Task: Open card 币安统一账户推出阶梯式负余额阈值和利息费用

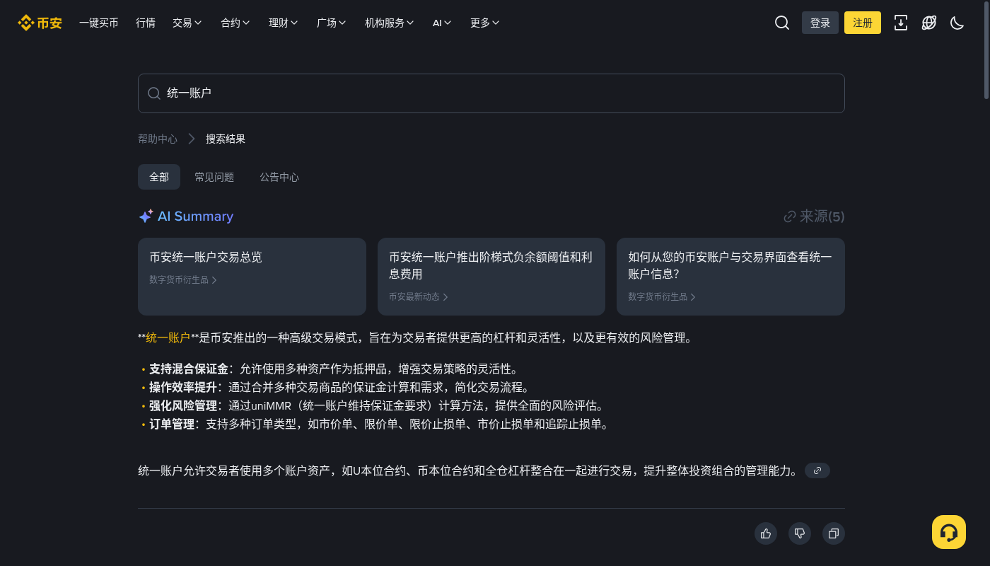Action: click(491, 277)
